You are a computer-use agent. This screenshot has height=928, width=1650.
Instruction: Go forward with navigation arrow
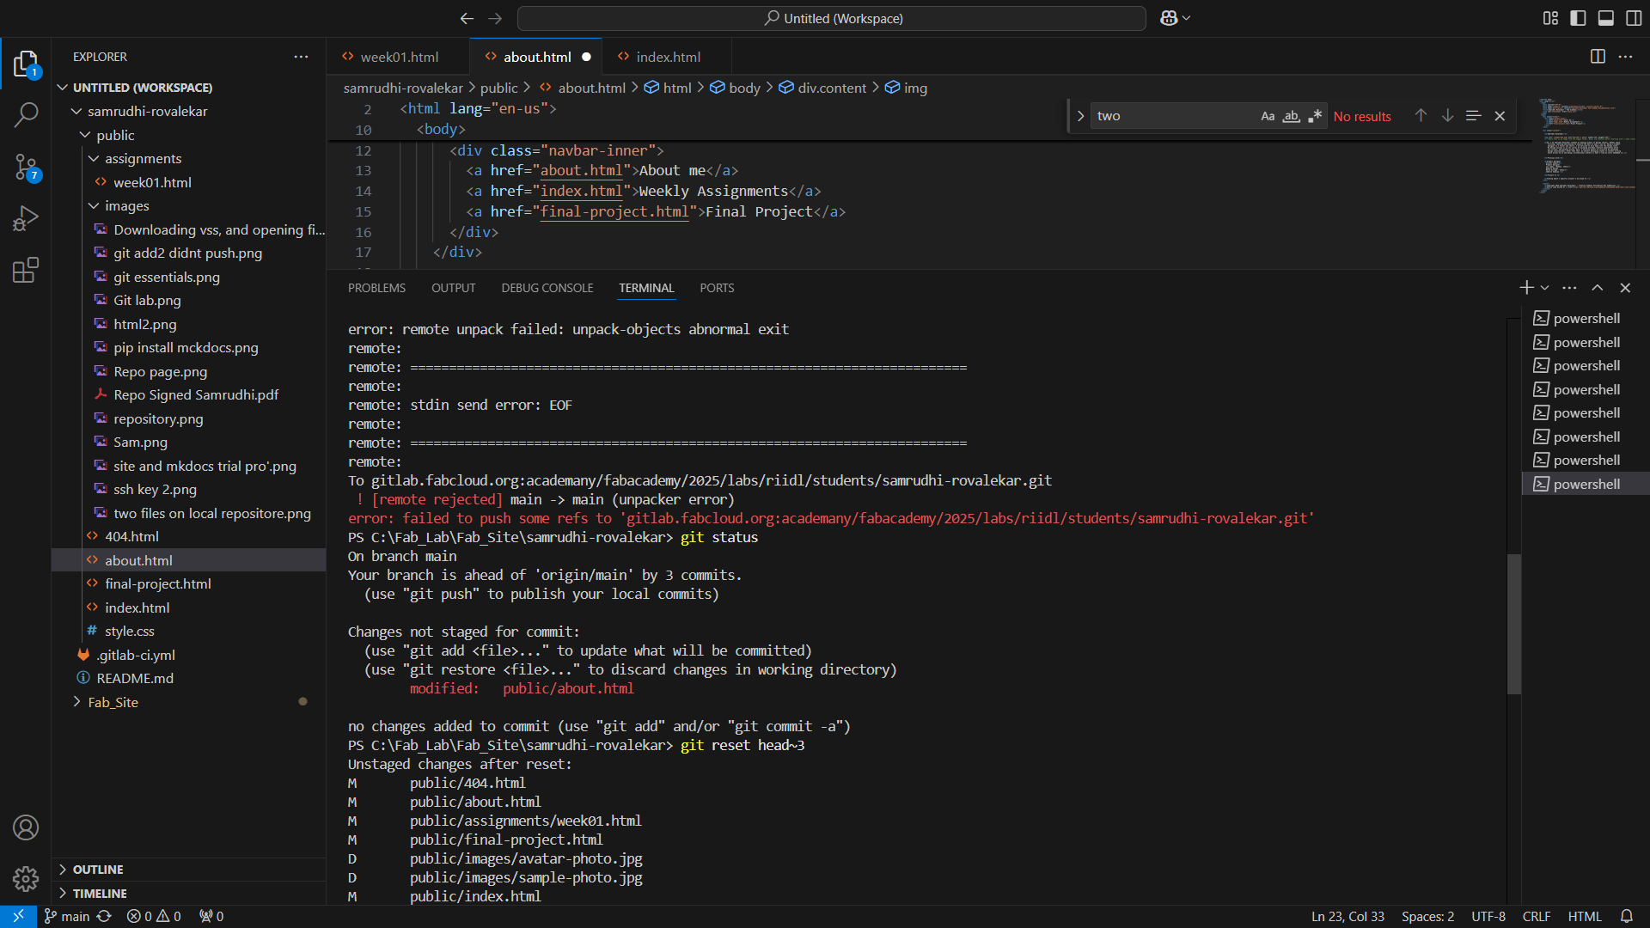pos(495,18)
